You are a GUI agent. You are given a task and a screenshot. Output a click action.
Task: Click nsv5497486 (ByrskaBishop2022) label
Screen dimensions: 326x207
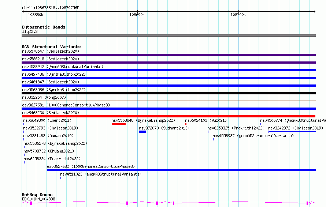[x=54, y=74]
